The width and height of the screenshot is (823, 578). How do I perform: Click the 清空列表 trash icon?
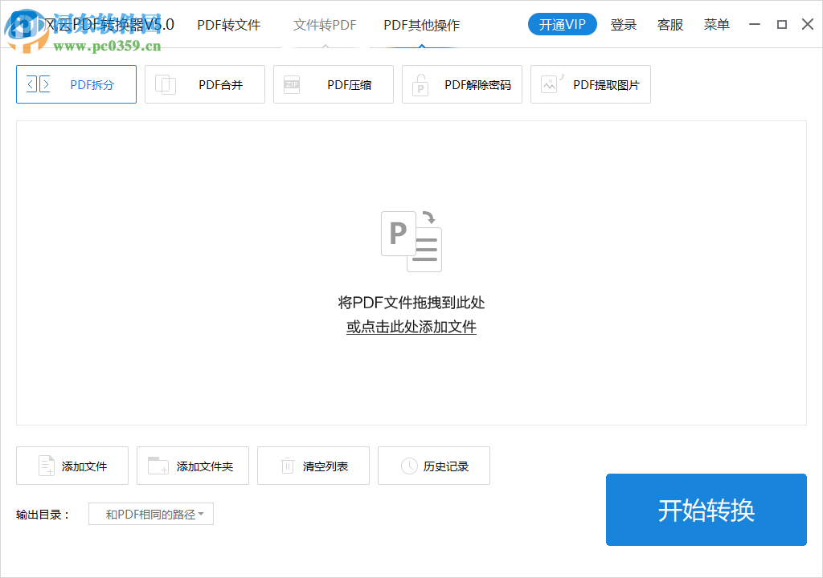coord(287,466)
